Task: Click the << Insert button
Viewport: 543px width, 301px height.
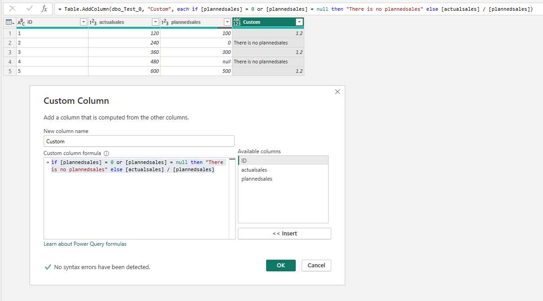Action: [285, 234]
